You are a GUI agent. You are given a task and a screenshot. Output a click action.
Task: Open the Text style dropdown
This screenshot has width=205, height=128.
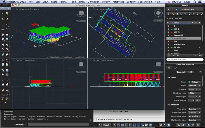pos(194,109)
